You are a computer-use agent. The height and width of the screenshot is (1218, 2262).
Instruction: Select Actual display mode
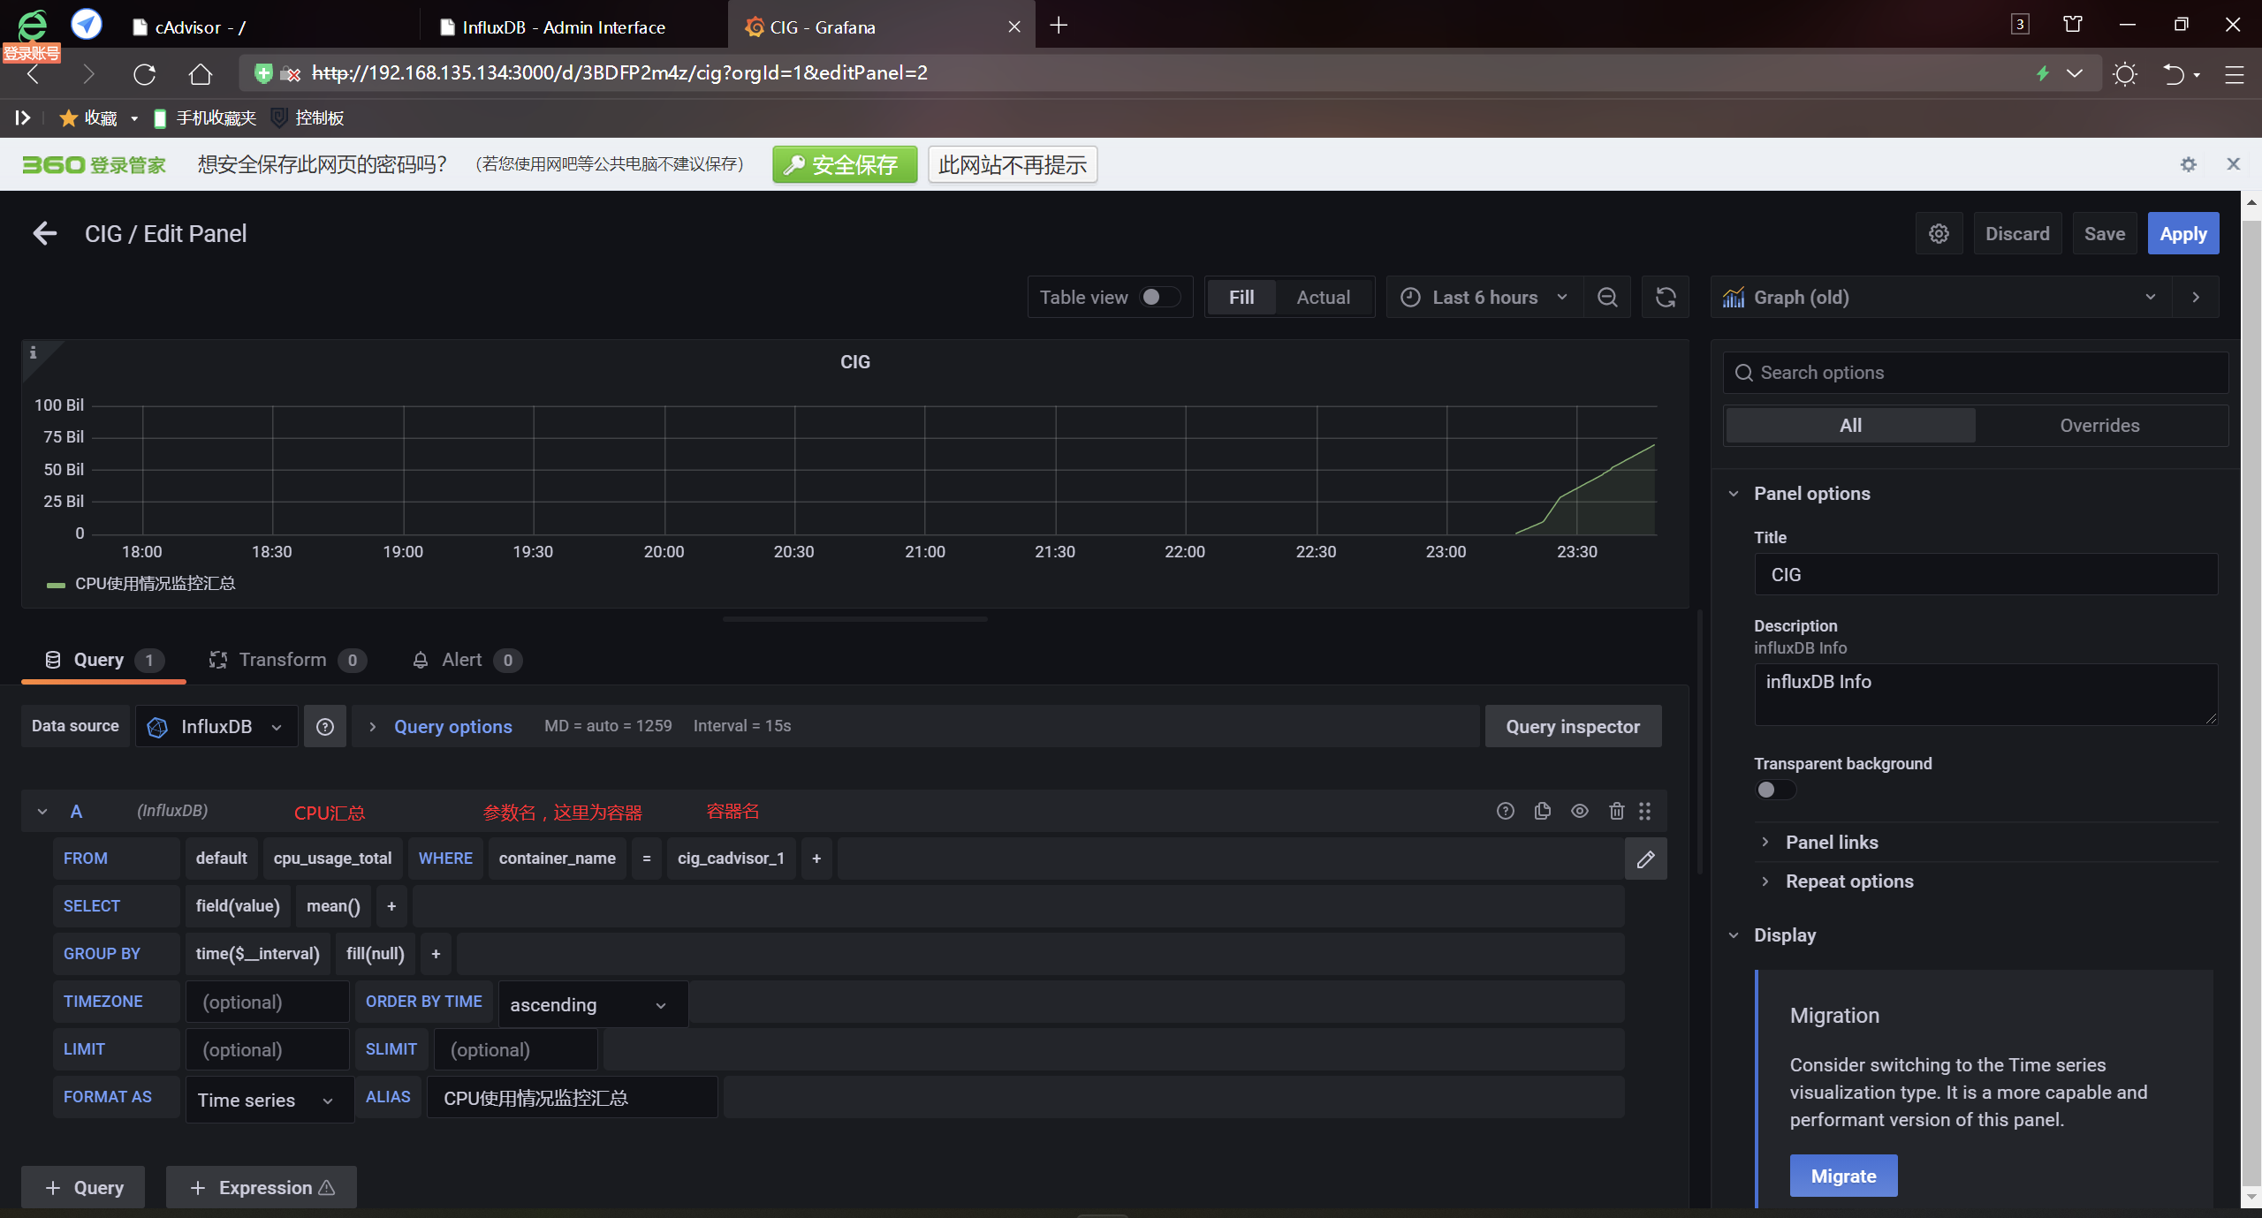1323,298
